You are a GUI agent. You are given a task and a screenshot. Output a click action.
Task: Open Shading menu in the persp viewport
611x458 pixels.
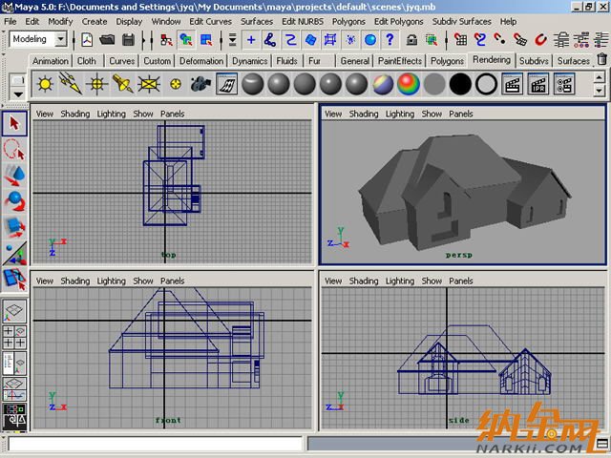363,114
